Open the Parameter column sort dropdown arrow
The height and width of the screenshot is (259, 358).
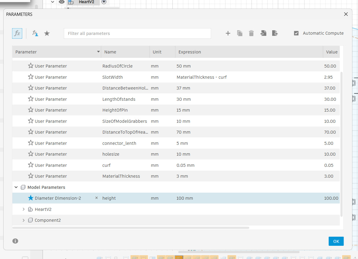pos(98,52)
